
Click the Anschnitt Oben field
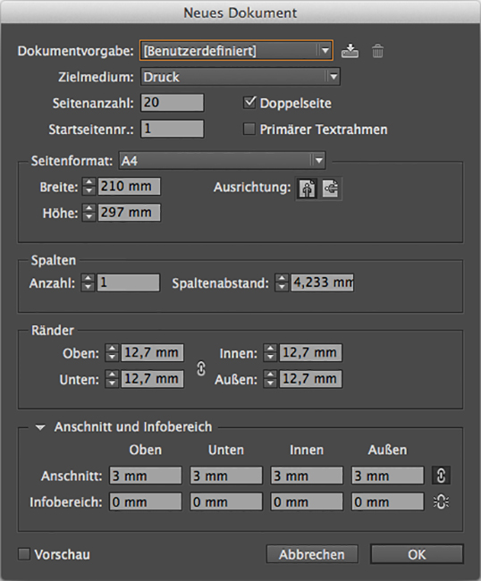pyautogui.click(x=146, y=476)
